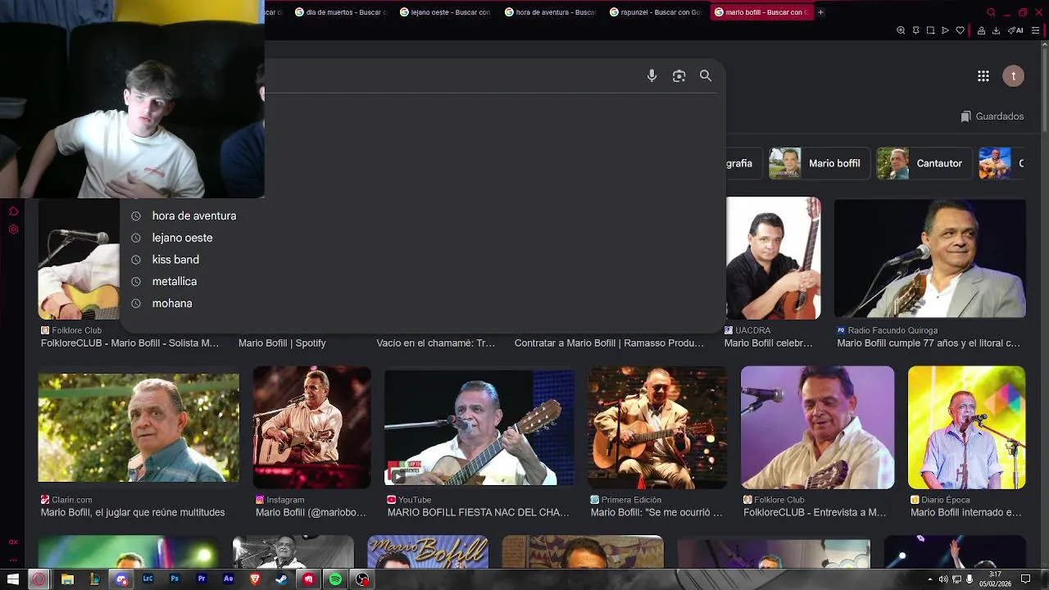The height and width of the screenshot is (590, 1049).
Task: Switch to the 'dia de muertos' browser tab
Action: pyautogui.click(x=341, y=12)
